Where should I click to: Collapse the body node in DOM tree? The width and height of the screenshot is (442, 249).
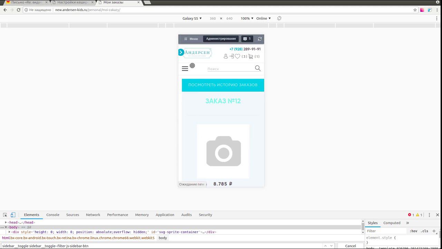click(6, 227)
